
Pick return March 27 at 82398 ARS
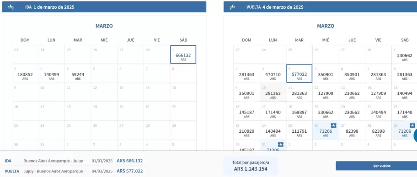[352, 130]
